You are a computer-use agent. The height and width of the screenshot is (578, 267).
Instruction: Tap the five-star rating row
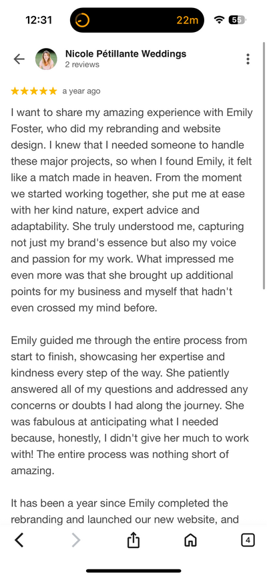click(34, 91)
